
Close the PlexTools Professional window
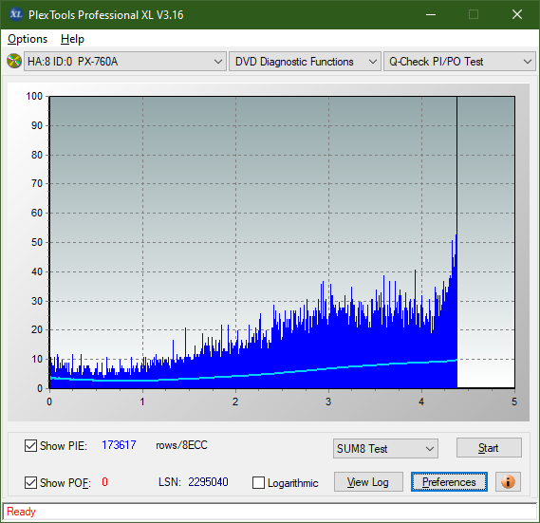(x=517, y=14)
